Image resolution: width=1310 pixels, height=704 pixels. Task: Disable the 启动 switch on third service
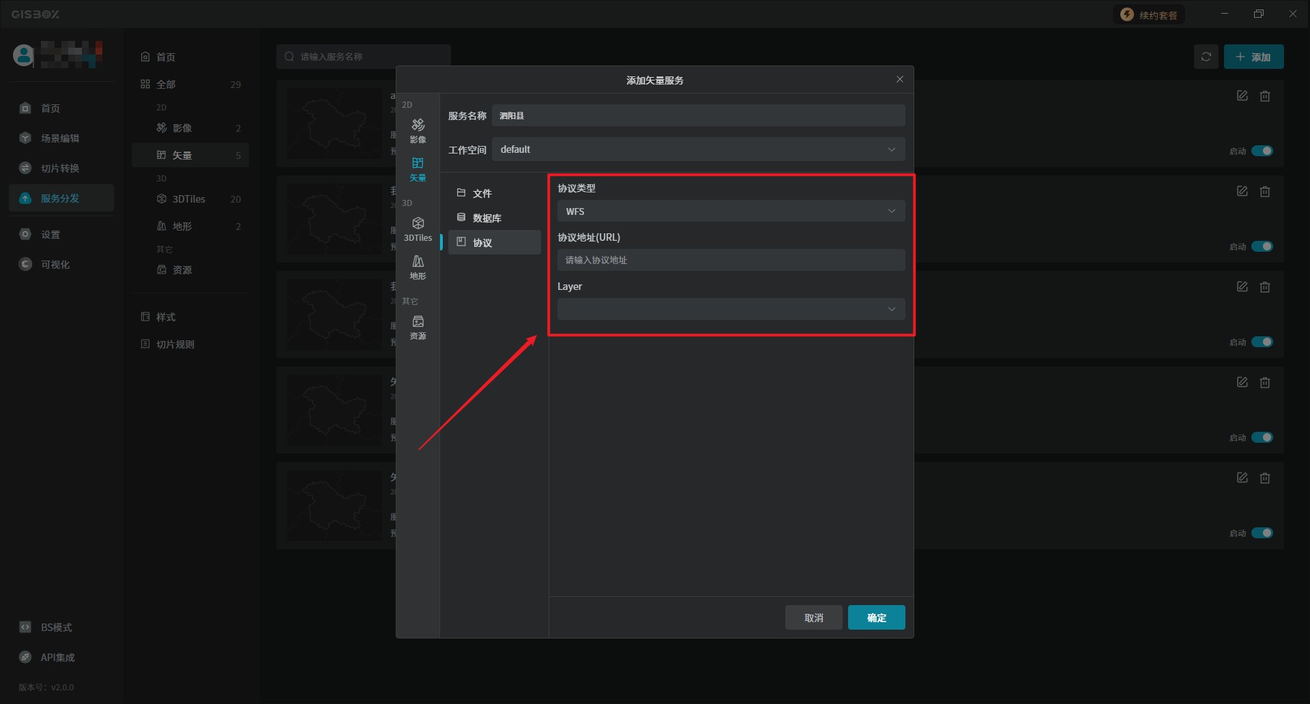[x=1262, y=342]
